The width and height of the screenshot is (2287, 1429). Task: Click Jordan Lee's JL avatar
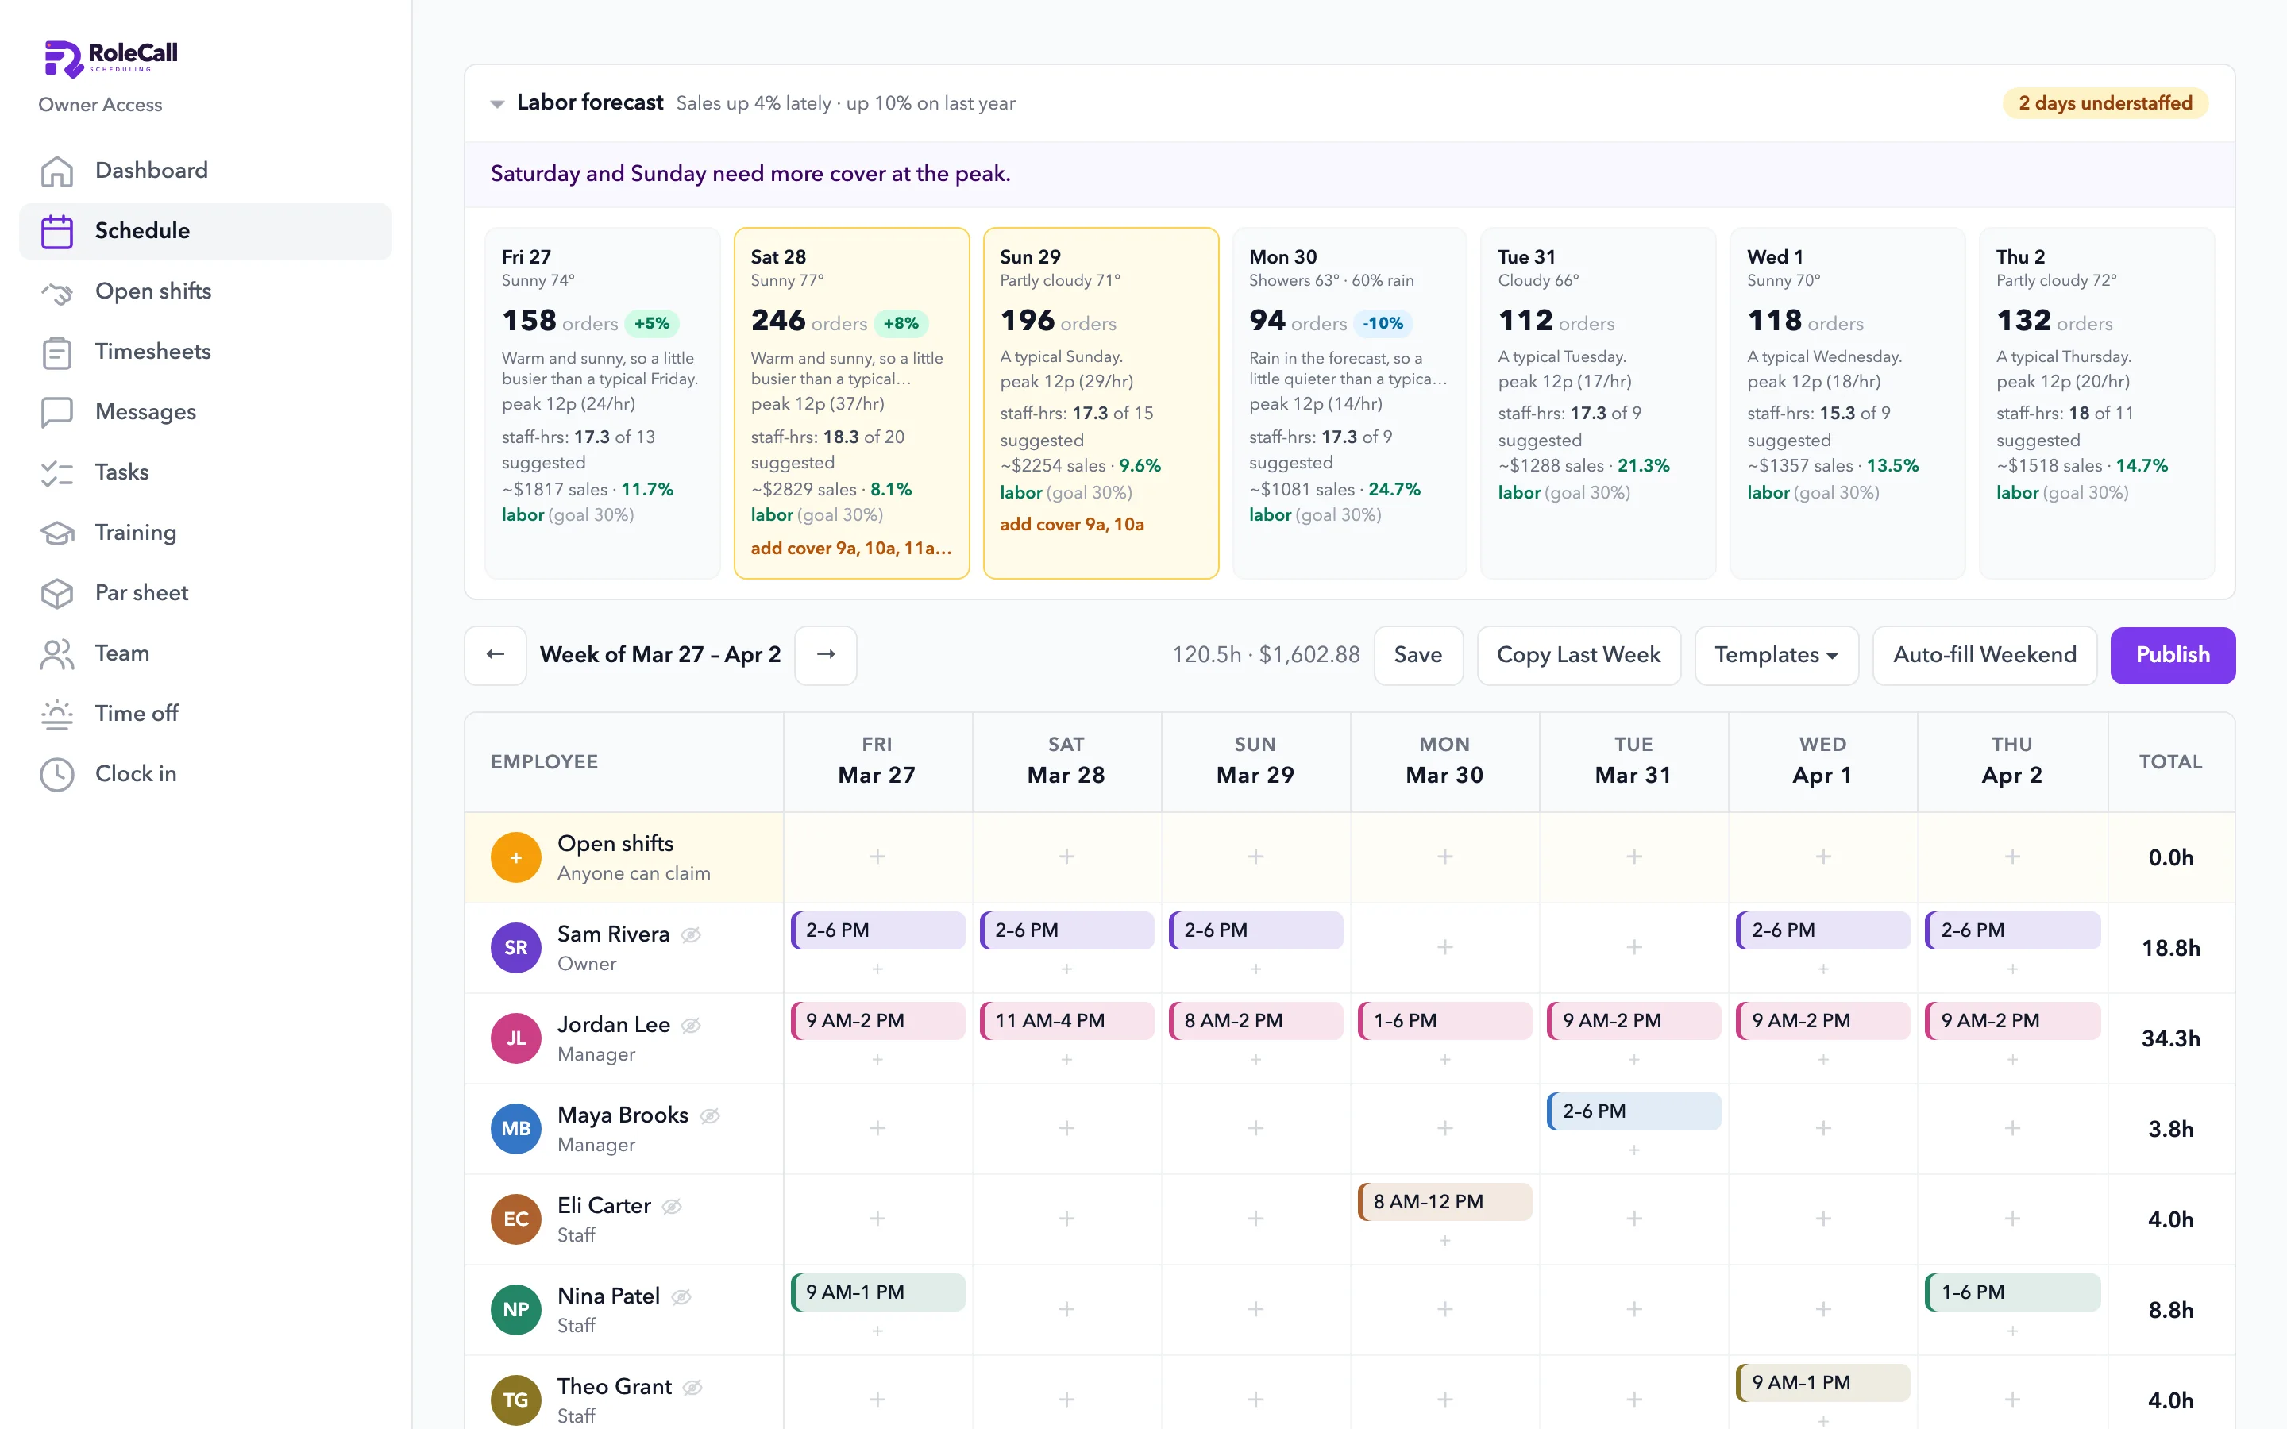516,1038
